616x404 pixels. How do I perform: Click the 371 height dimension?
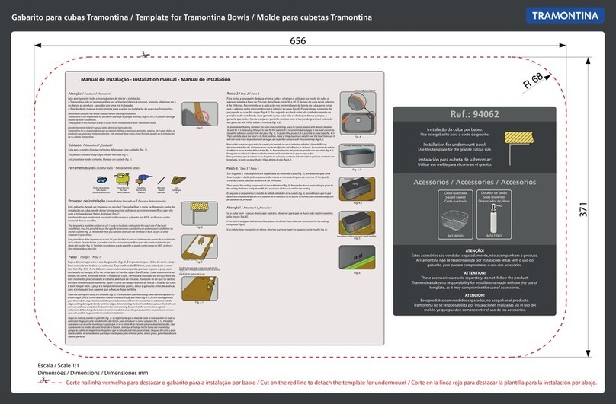tap(583, 209)
